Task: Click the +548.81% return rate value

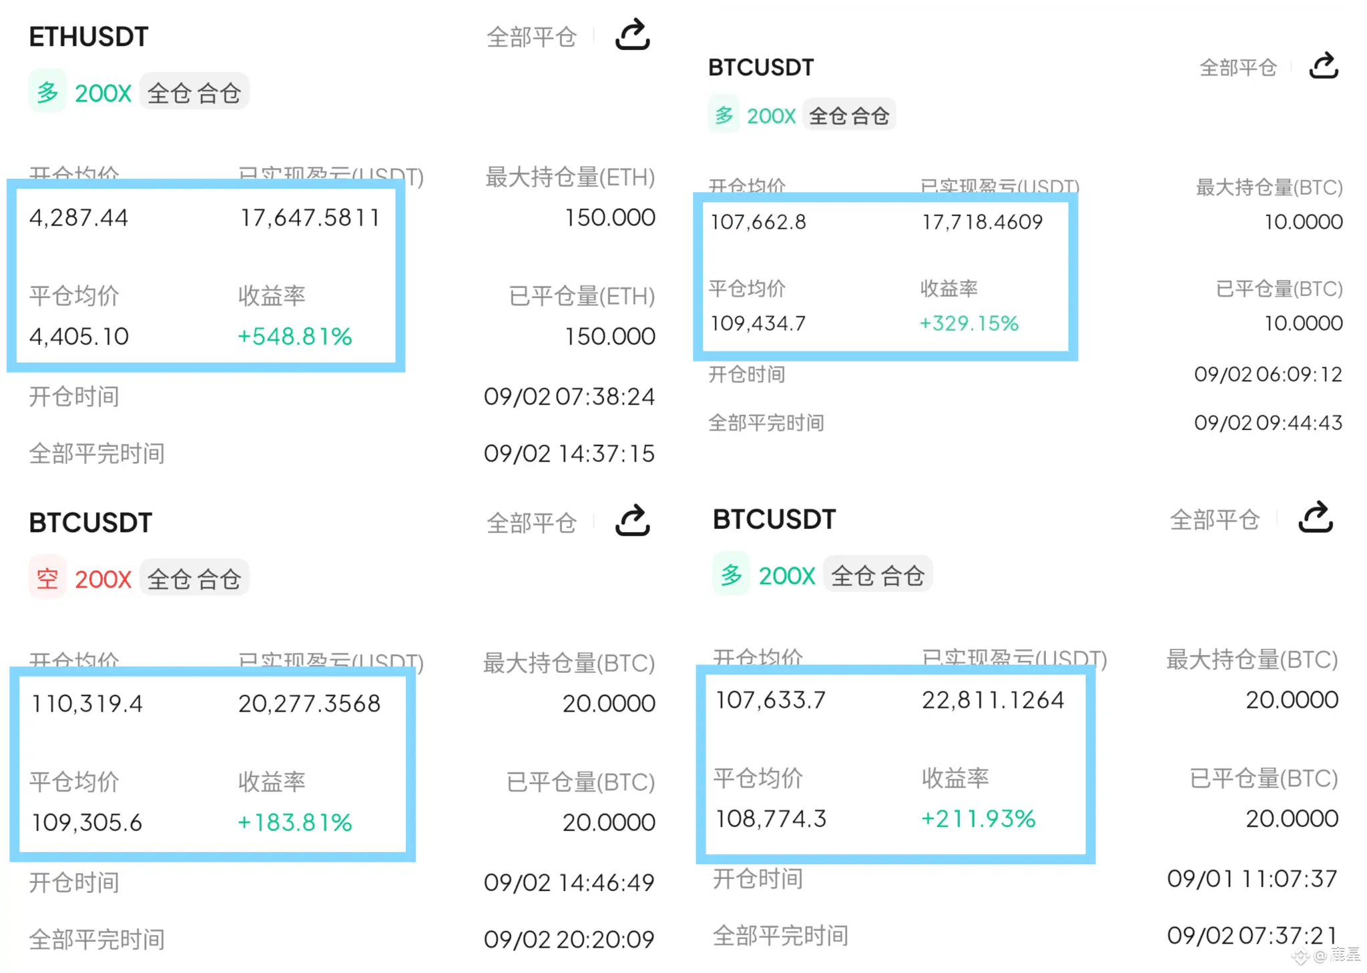Action: (x=294, y=336)
